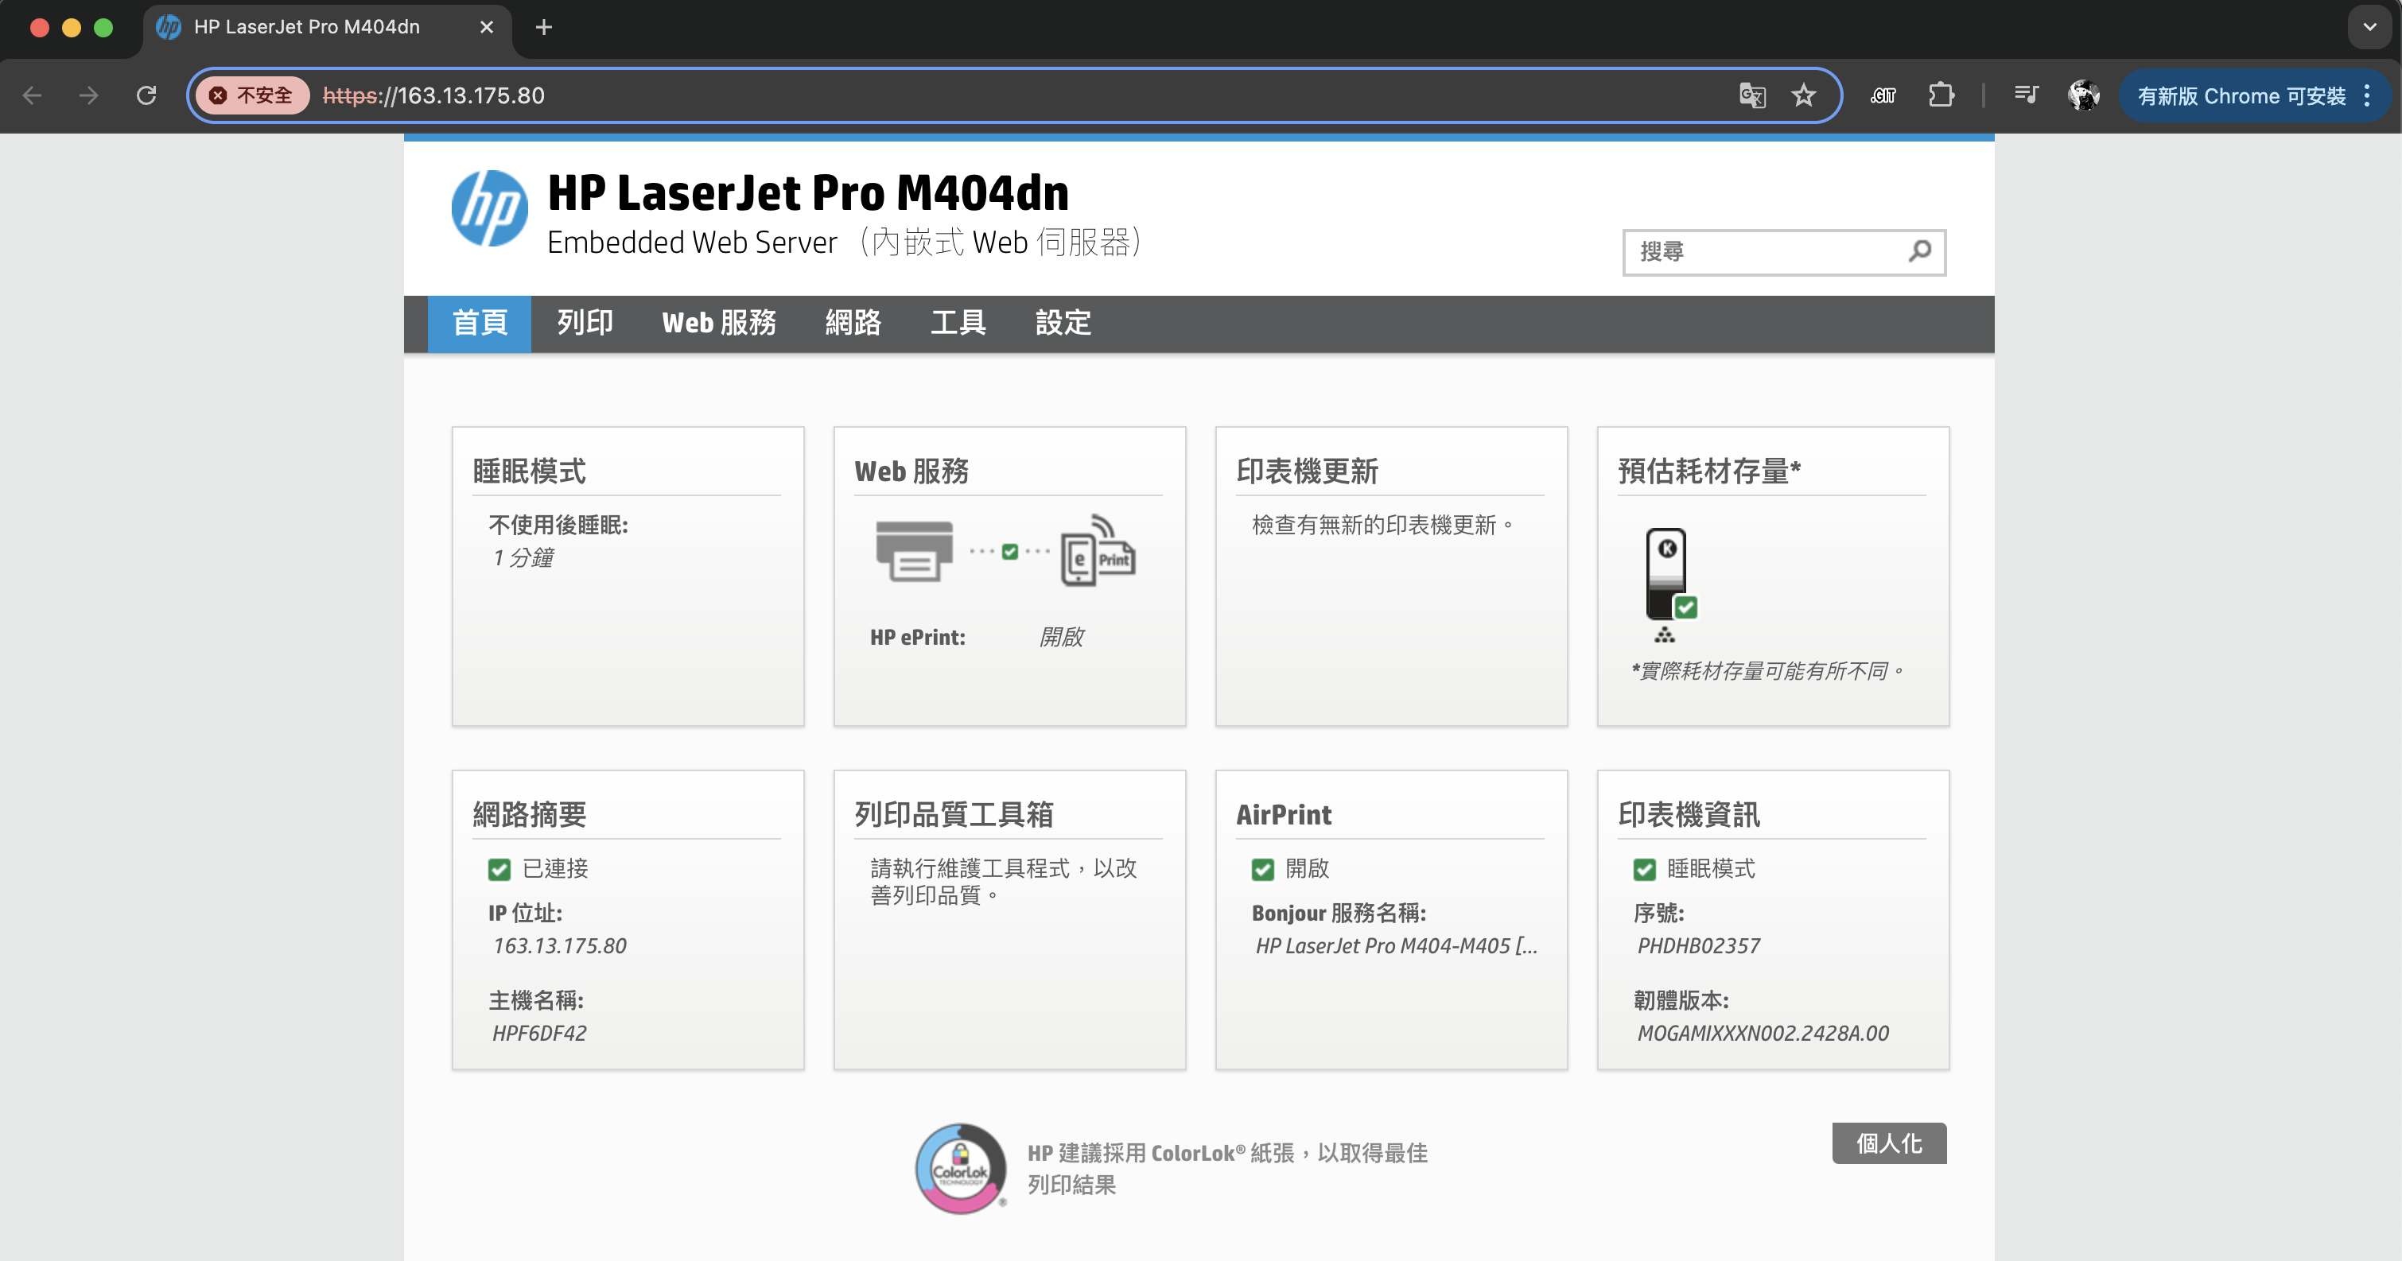Click the ColorLok logo
Screen dimensions: 2402x1261
(x=961, y=1168)
